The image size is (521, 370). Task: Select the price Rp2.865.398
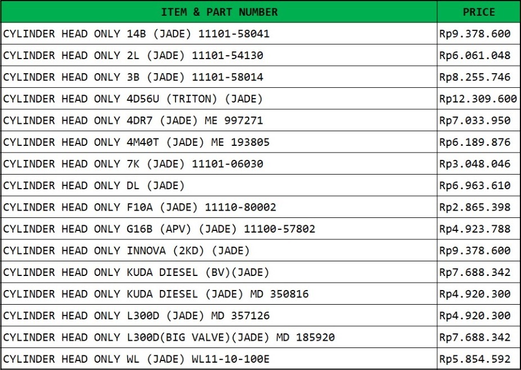point(478,207)
